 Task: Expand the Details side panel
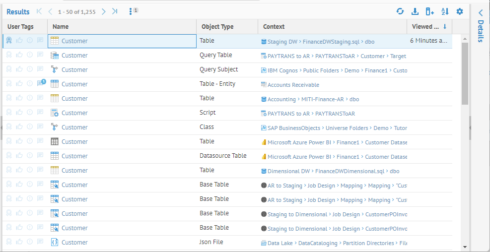click(x=481, y=13)
